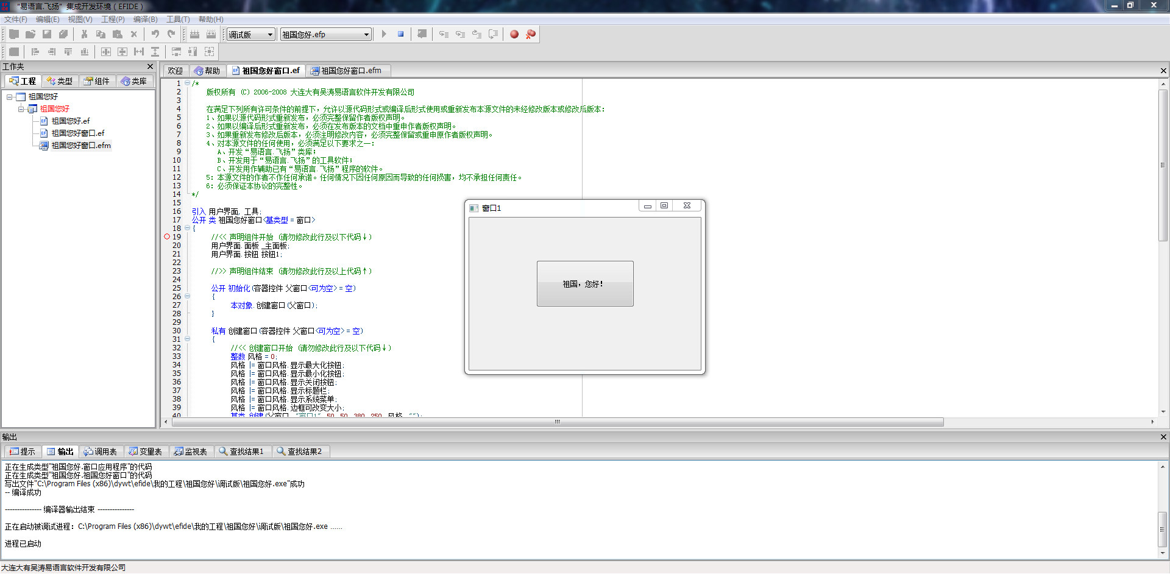Click the editor vertical scrollbar thumb
This screenshot has height=574, width=1170.
pos(1163,165)
